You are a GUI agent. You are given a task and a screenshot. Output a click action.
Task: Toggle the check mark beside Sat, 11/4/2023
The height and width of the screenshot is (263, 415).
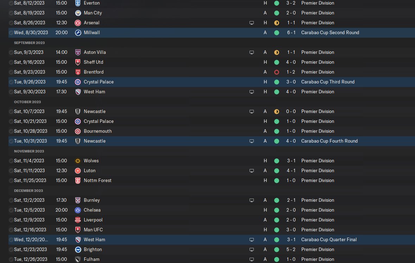(11, 161)
